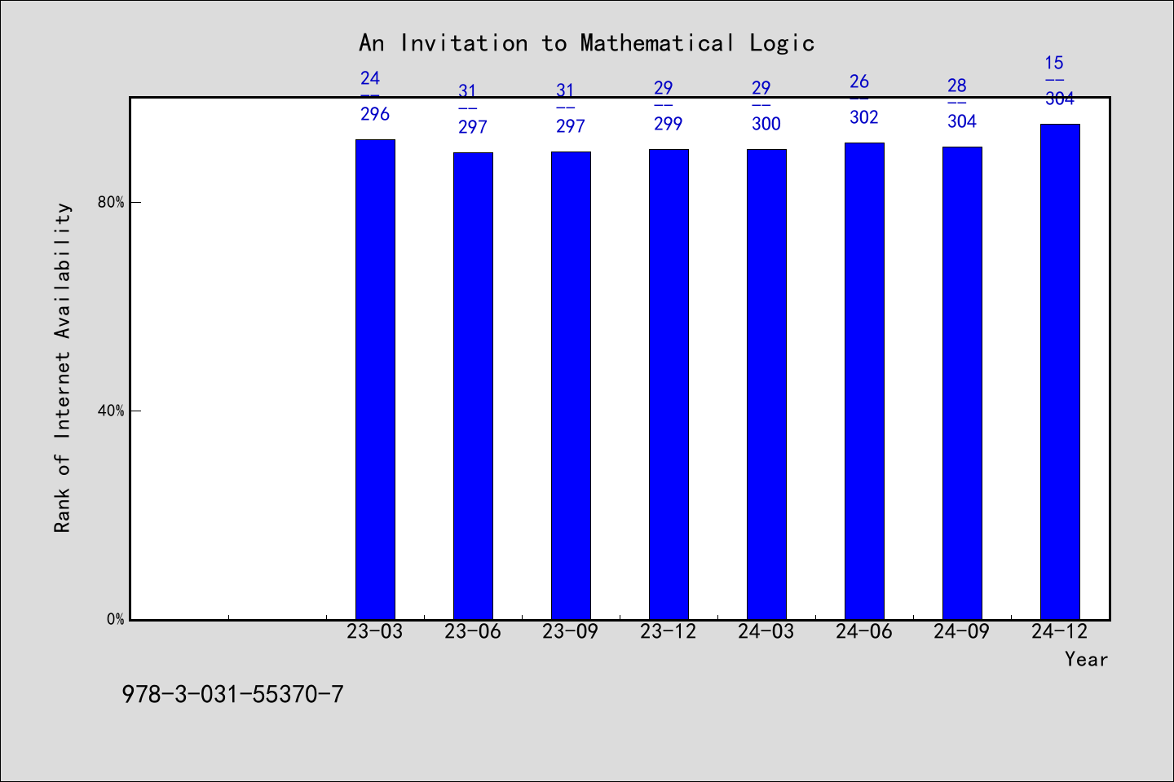Click the 80% y-axis tick label
The height and width of the screenshot is (782, 1174).
pos(111,203)
